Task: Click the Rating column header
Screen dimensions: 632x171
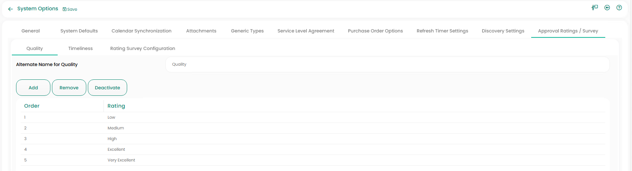Action: [x=116, y=106]
